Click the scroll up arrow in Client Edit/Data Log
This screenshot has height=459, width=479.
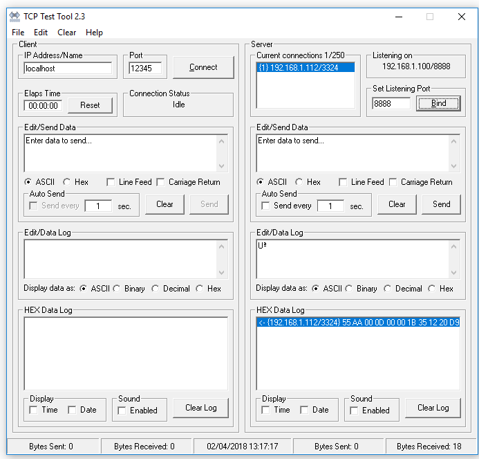221,246
